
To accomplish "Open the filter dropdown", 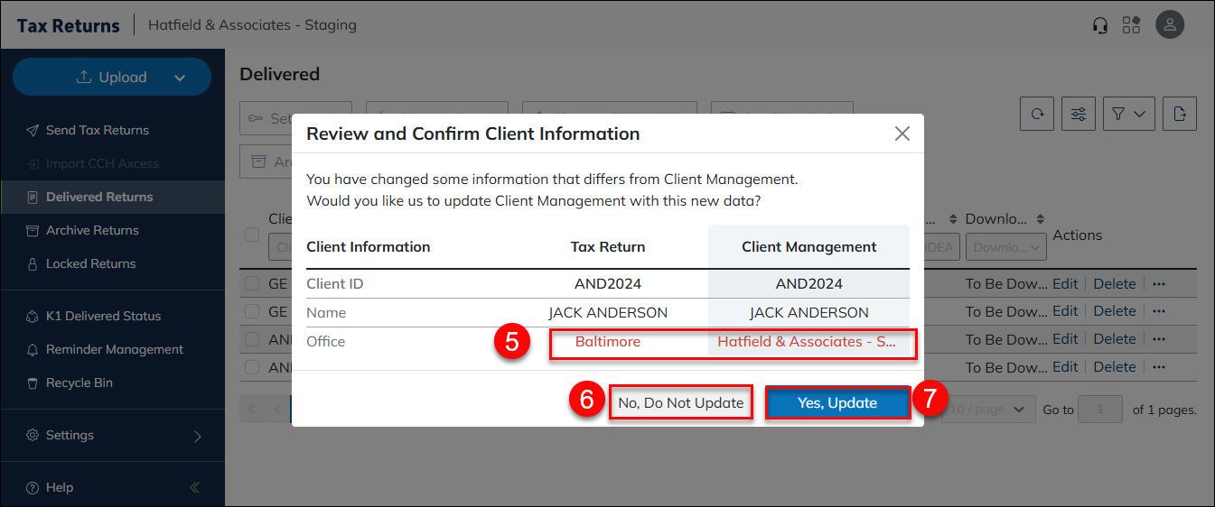I will tap(1128, 114).
